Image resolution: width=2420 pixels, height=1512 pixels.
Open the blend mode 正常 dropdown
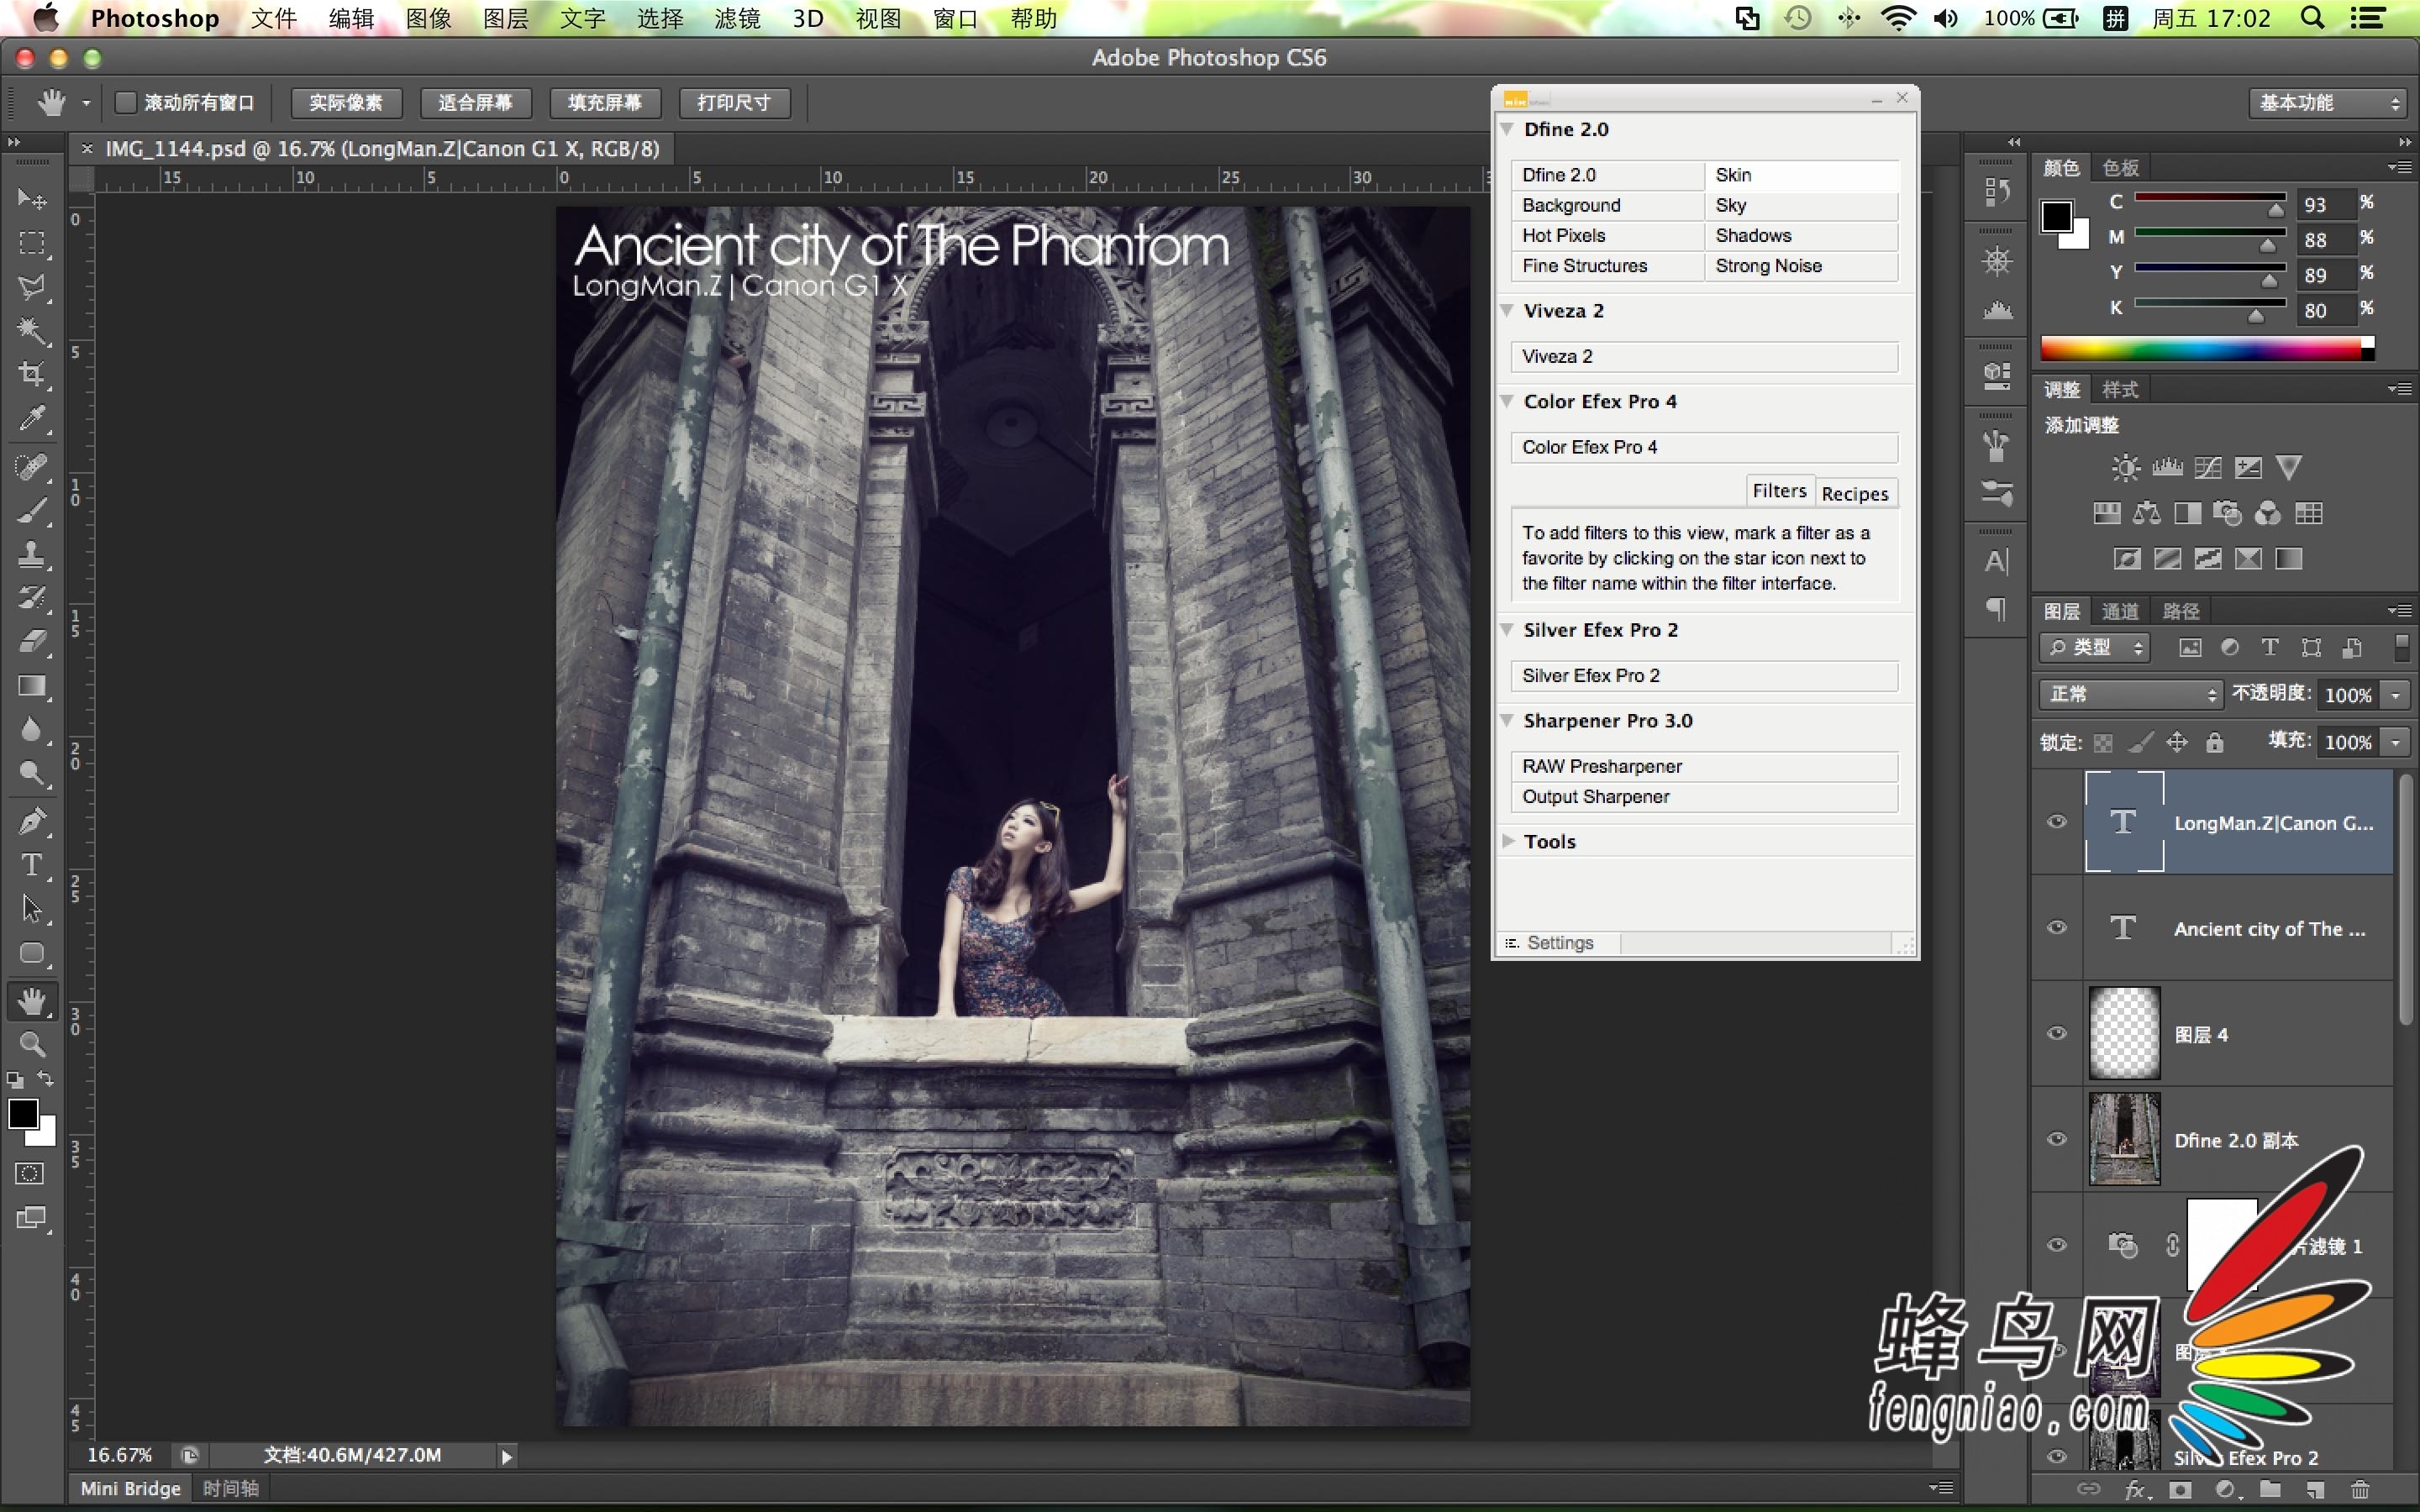coord(2130,694)
